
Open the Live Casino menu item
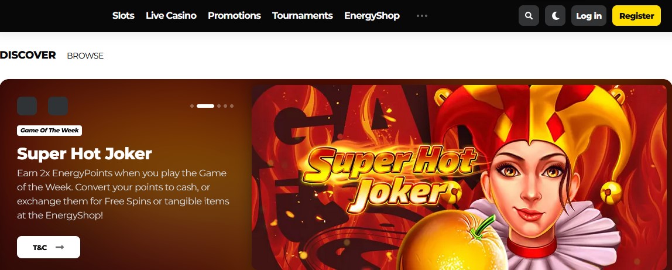pyautogui.click(x=171, y=16)
